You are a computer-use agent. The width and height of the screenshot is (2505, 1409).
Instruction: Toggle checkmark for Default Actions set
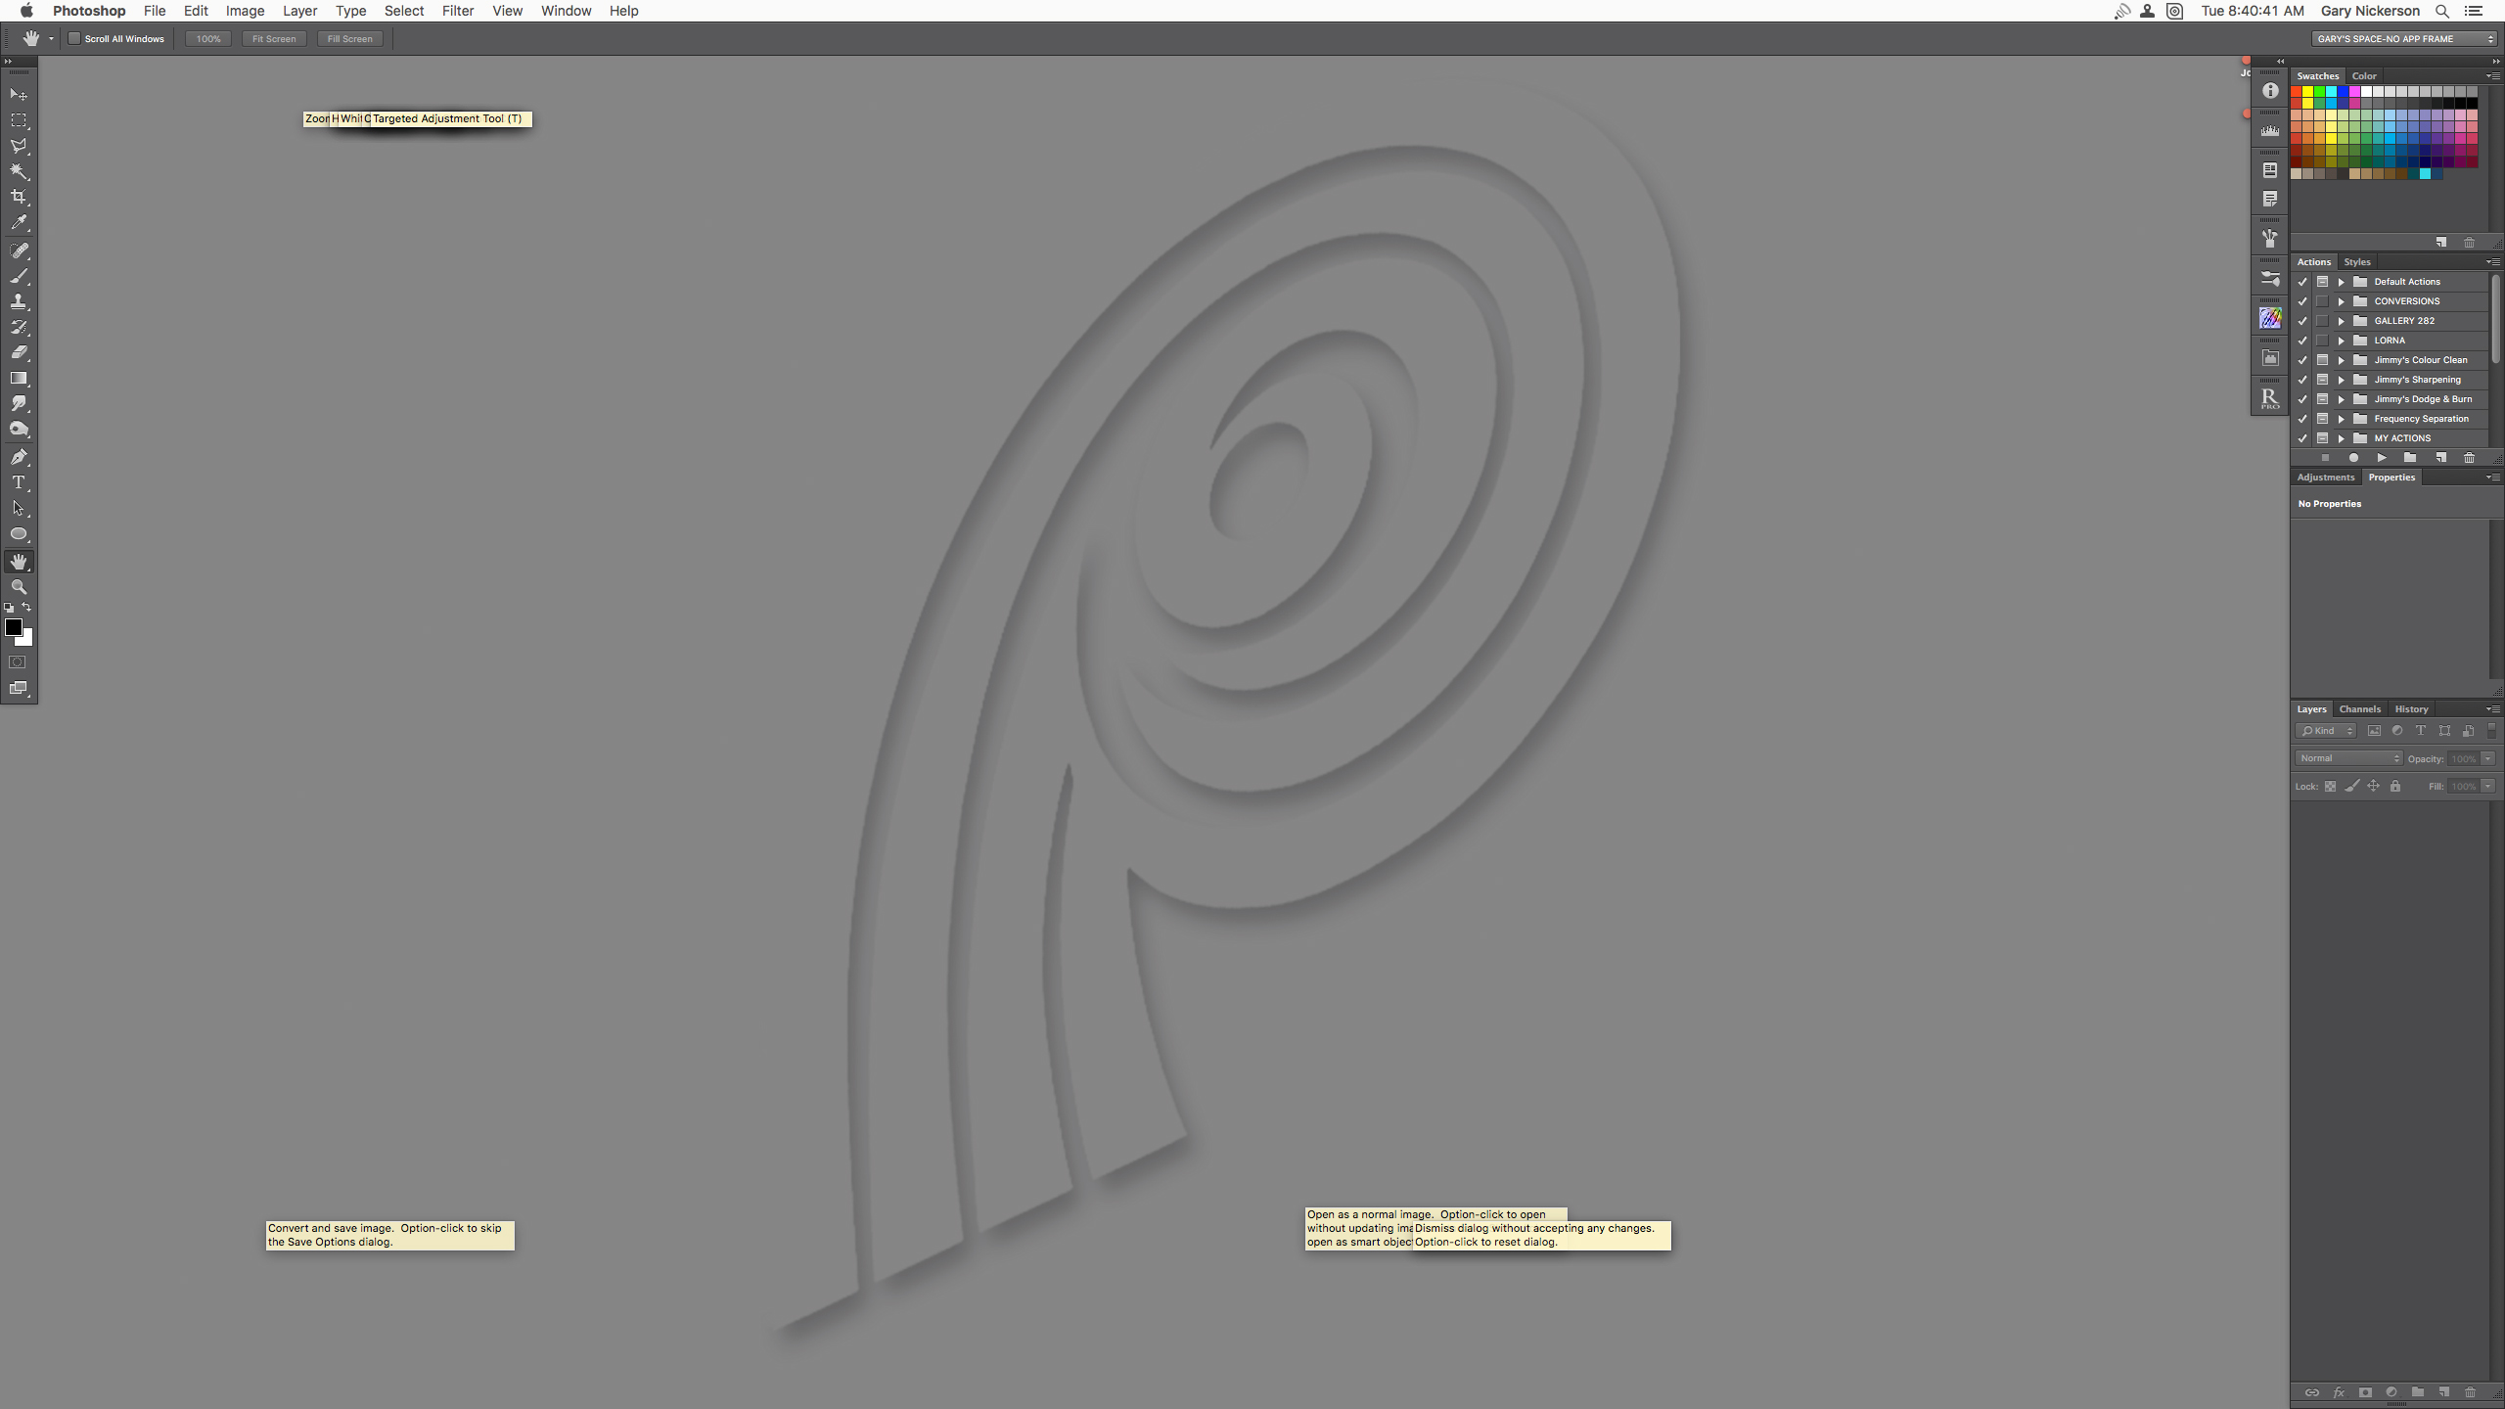[2302, 282]
